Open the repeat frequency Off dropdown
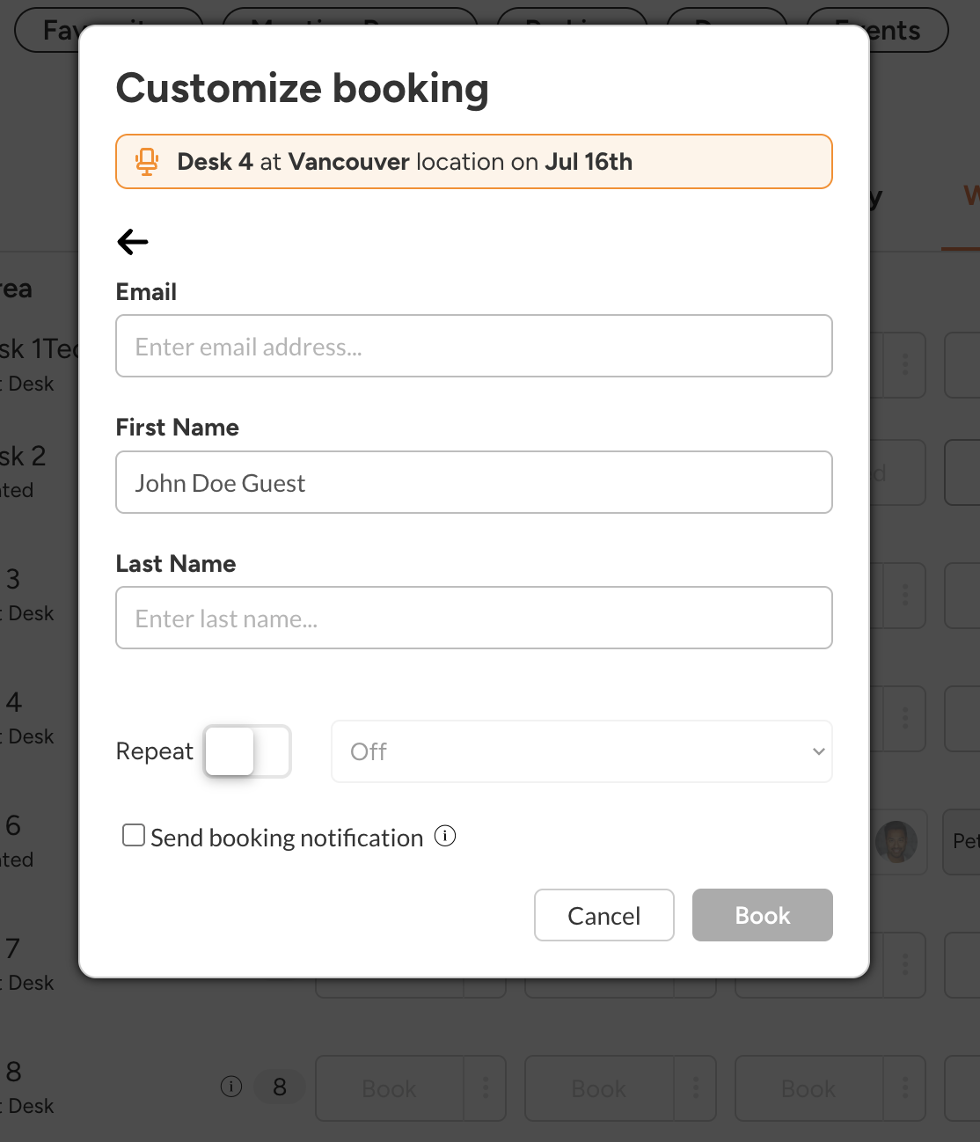Screen dimensions: 980x1142 point(581,751)
